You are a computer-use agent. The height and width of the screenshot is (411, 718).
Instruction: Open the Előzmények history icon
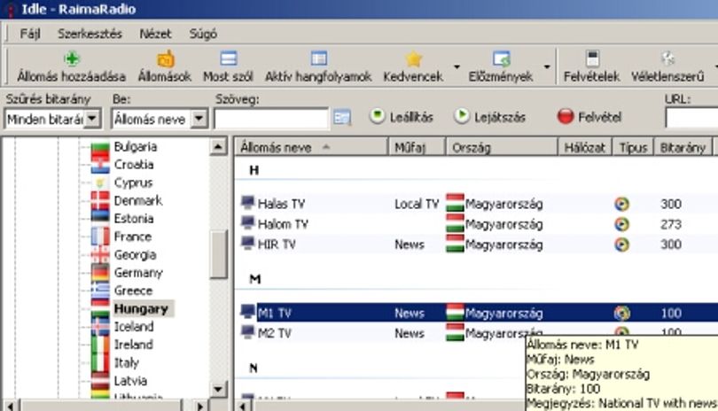click(501, 58)
